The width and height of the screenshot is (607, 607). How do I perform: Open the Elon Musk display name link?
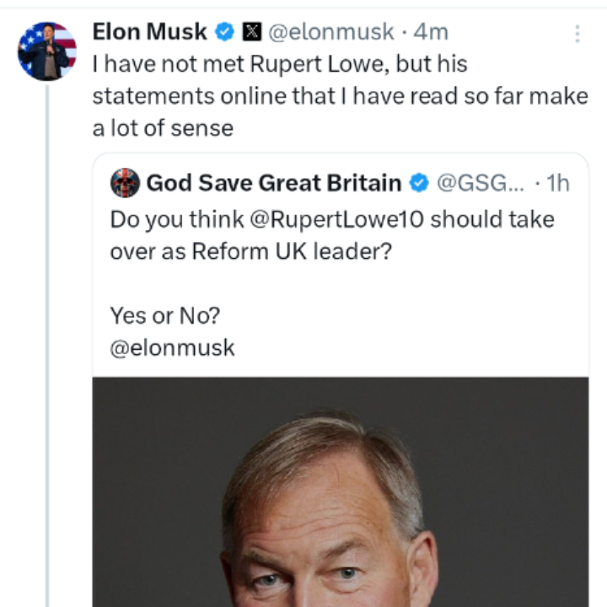(149, 32)
